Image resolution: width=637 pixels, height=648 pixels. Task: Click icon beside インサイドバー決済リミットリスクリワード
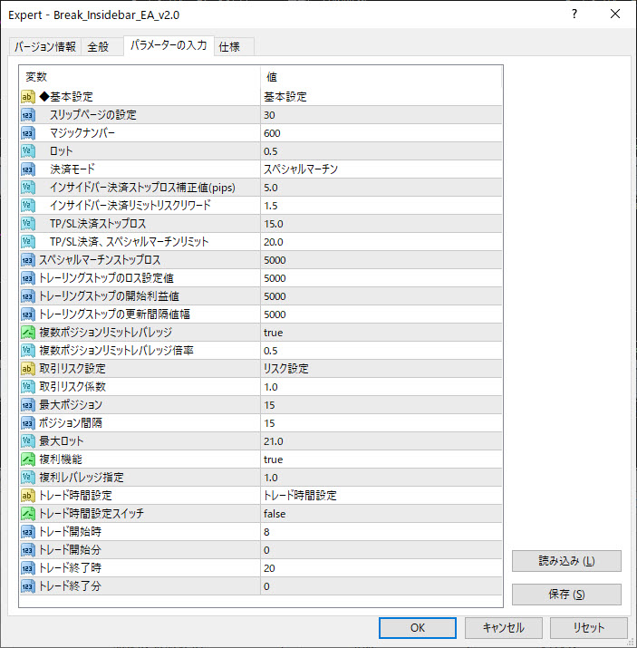28,206
